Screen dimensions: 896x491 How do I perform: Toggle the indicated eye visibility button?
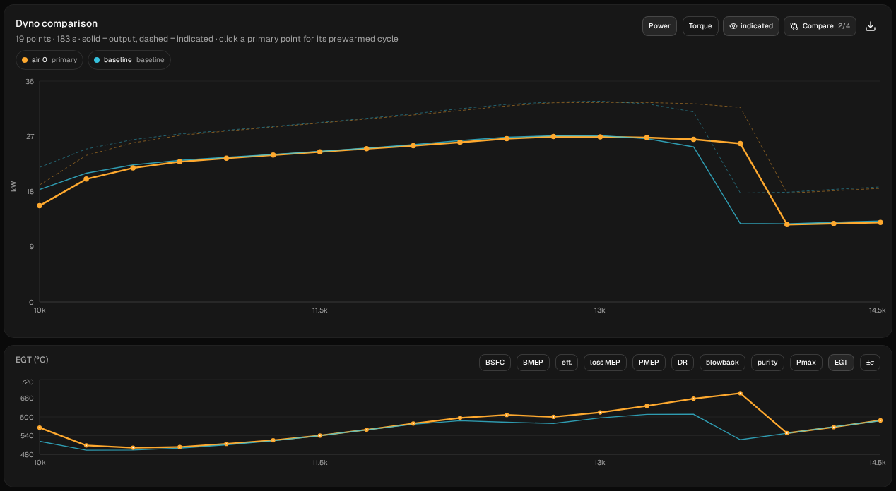pyautogui.click(x=751, y=26)
